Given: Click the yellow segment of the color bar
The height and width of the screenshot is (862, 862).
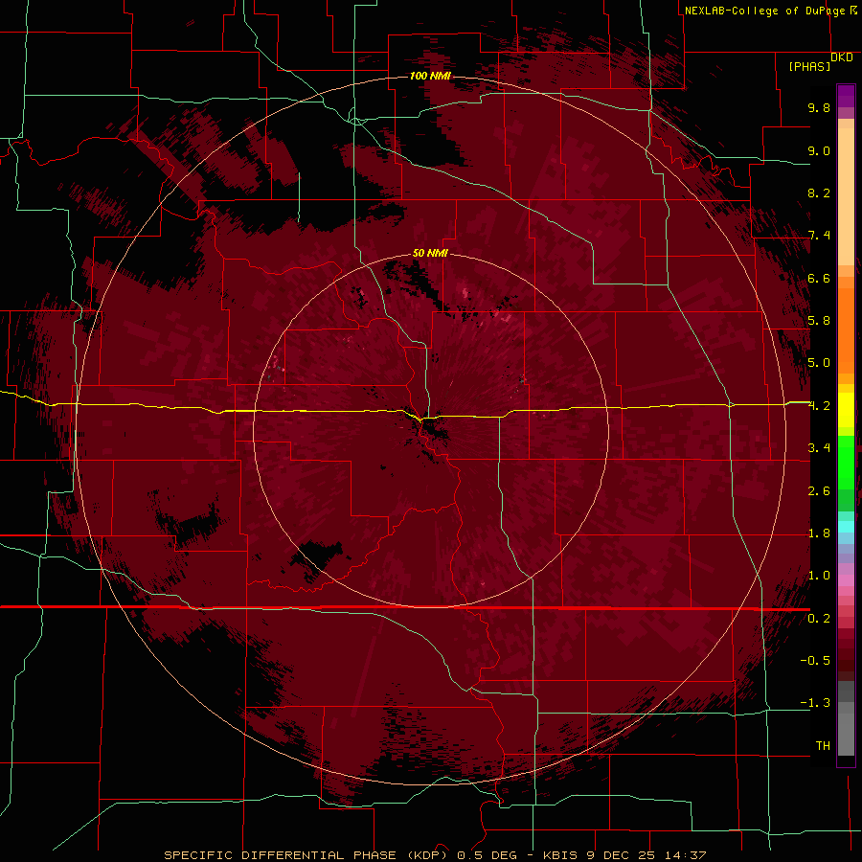Looking at the screenshot, I should (846, 410).
